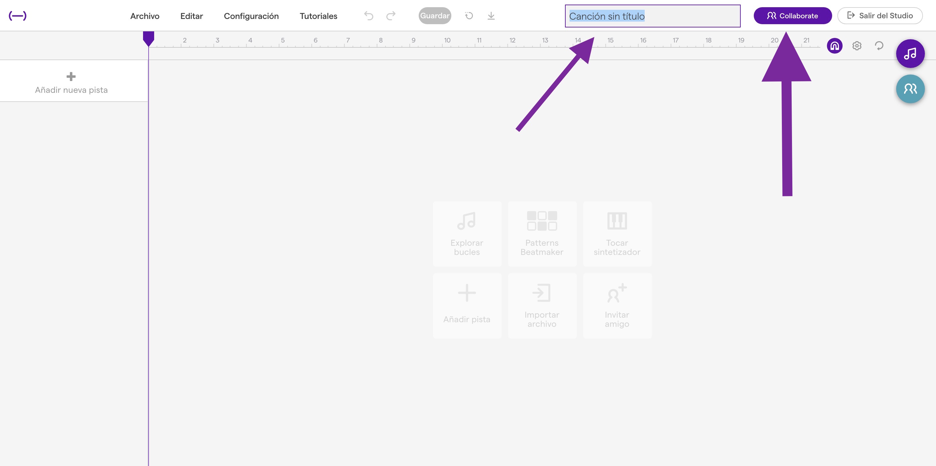The height and width of the screenshot is (466, 936).
Task: Toggle the loop cycle icon
Action: pos(879,46)
